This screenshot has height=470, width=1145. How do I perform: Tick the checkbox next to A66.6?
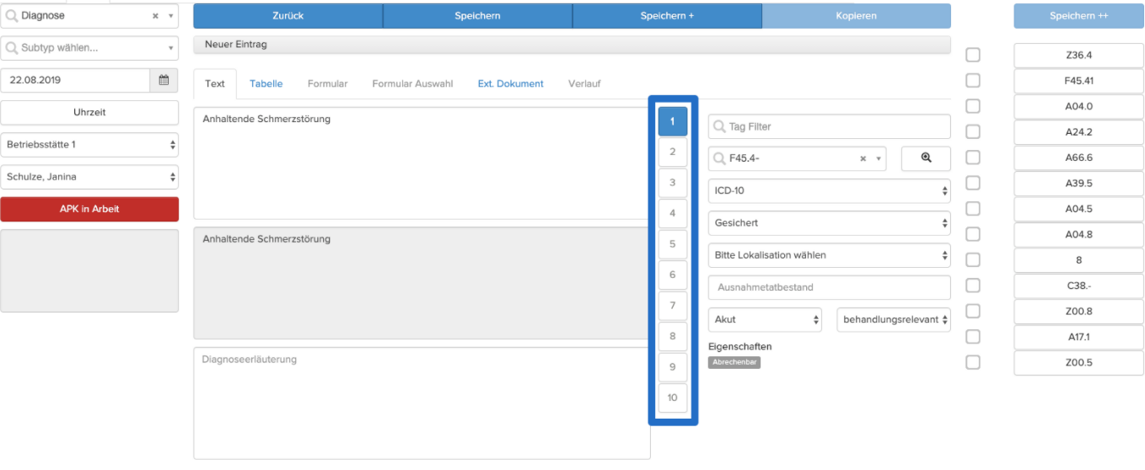tap(973, 158)
